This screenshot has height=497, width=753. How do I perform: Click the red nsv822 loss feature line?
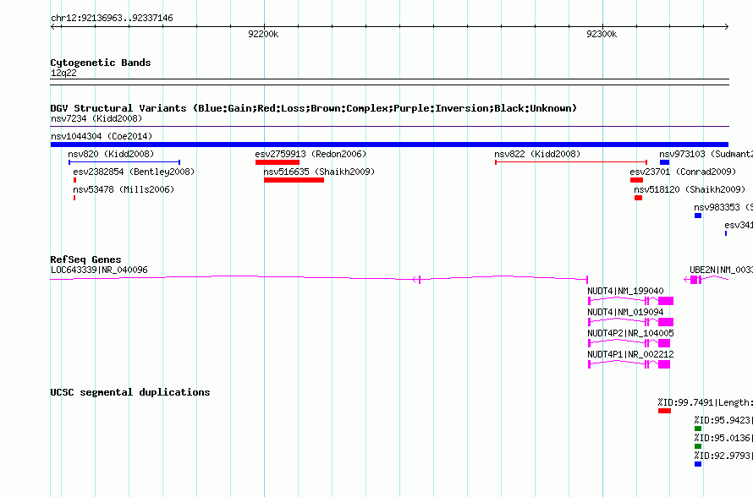coord(571,162)
